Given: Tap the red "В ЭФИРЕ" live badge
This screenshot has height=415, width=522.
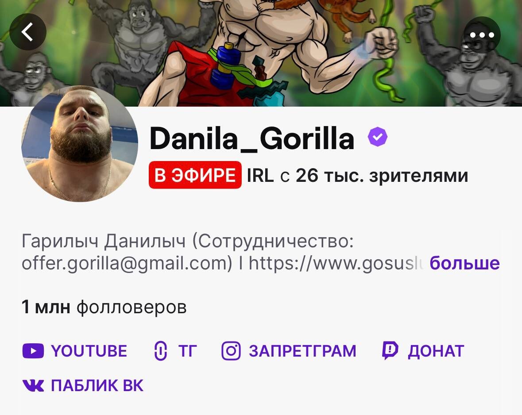Looking at the screenshot, I should (195, 175).
